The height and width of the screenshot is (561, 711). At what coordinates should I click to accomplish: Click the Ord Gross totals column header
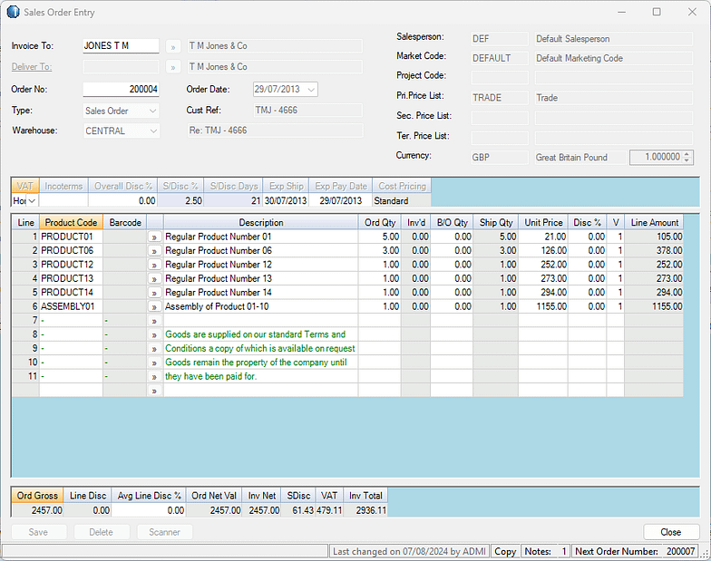pyautogui.click(x=37, y=496)
